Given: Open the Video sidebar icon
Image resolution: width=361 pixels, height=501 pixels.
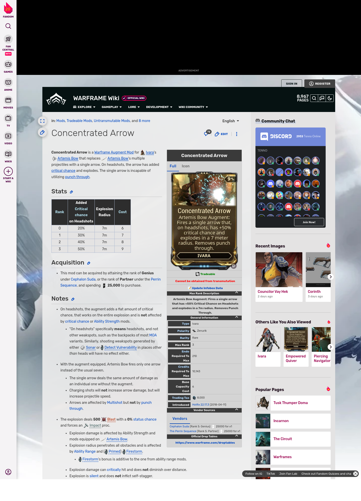Looking at the screenshot, I should [x=8, y=136].
